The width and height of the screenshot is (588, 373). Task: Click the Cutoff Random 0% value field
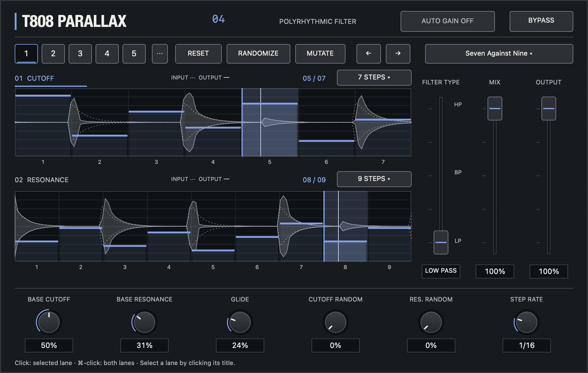[336, 345]
